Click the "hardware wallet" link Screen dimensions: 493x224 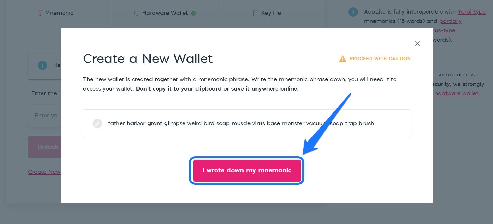tap(457, 93)
